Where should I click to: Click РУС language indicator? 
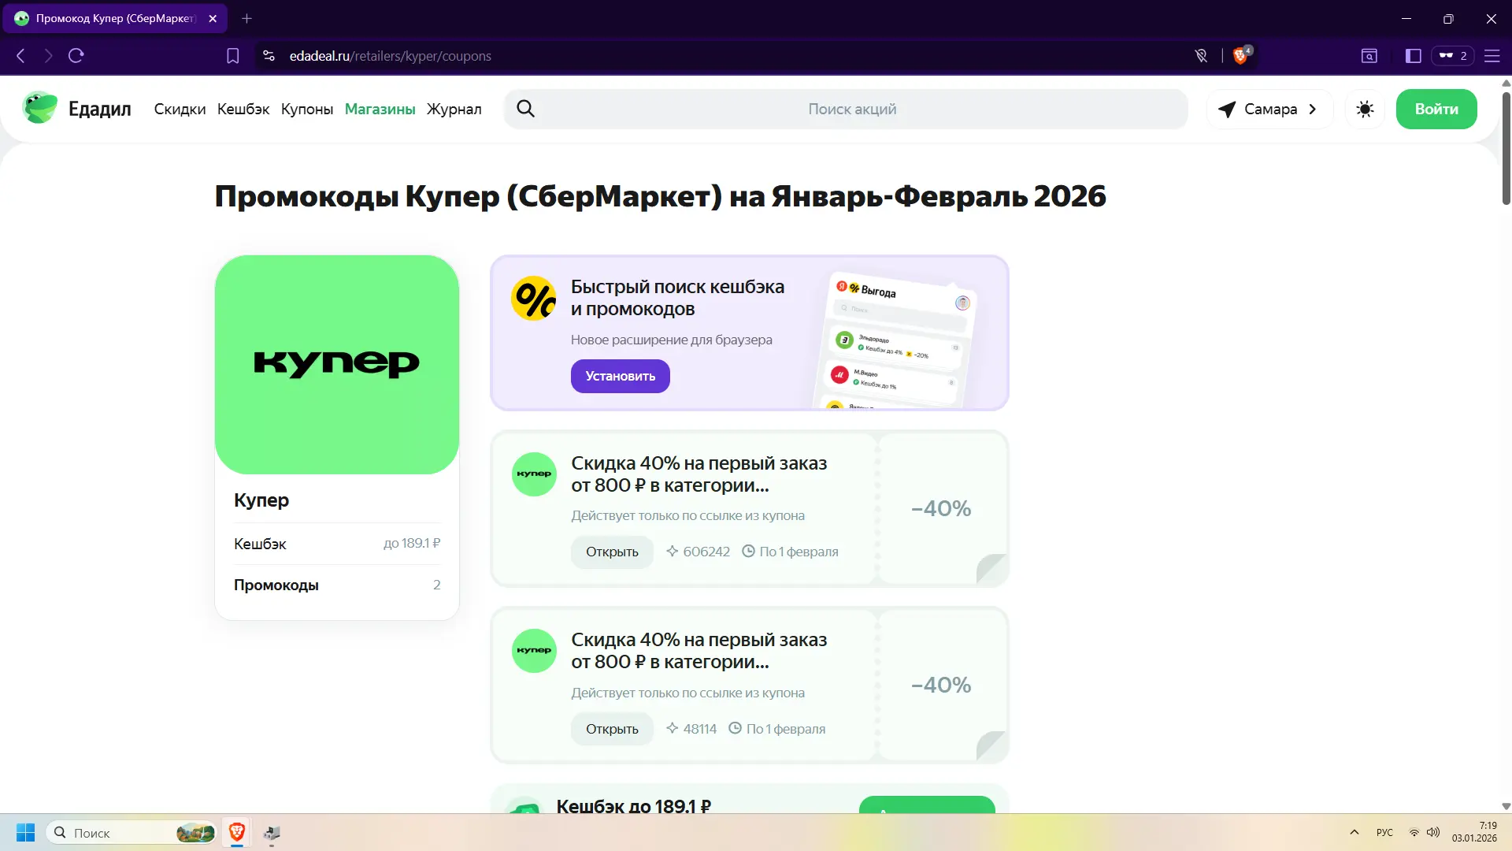[1384, 833]
